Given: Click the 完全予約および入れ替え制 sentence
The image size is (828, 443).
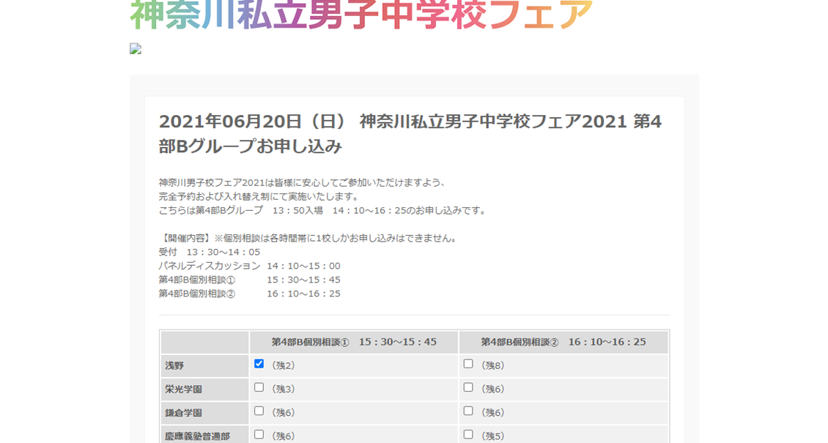Looking at the screenshot, I should [x=259, y=197].
